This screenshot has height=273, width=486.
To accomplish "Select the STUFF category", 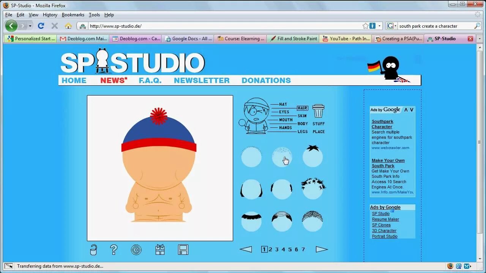I will point(319,124).
